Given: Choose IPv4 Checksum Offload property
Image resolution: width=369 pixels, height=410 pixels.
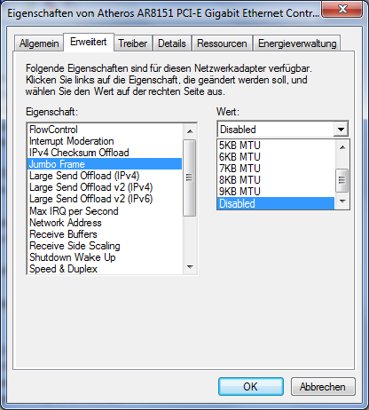Looking at the screenshot, I should (105, 153).
